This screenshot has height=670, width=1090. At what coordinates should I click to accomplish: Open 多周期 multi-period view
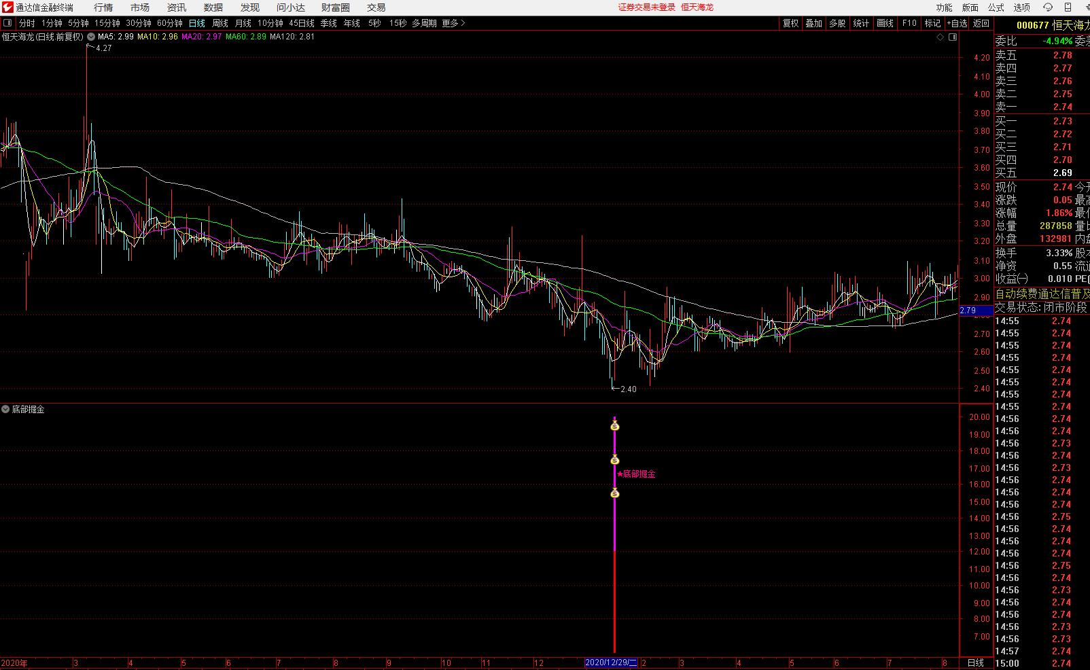point(424,23)
